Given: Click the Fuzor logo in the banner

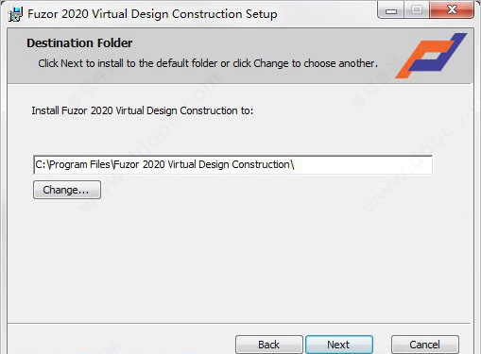Looking at the screenshot, I should click(431, 56).
